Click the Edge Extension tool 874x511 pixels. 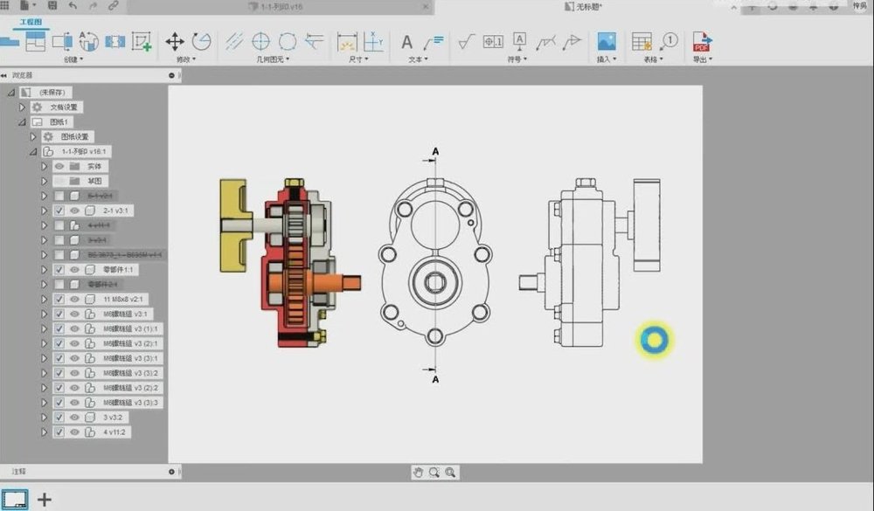(x=315, y=41)
